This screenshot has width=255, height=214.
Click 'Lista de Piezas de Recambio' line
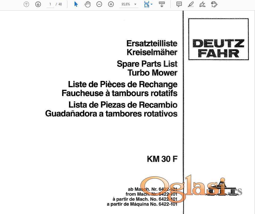(123, 105)
